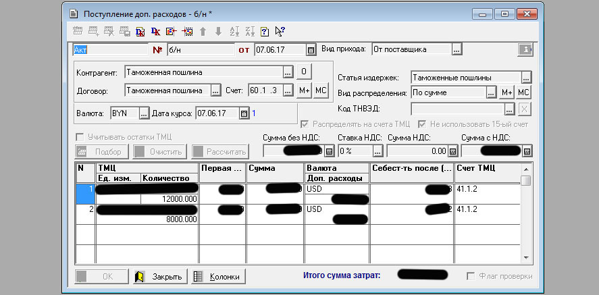Viewport: 599px width, 295px height.
Task: Open the Ставка НДС rate selector
Action: point(377,151)
